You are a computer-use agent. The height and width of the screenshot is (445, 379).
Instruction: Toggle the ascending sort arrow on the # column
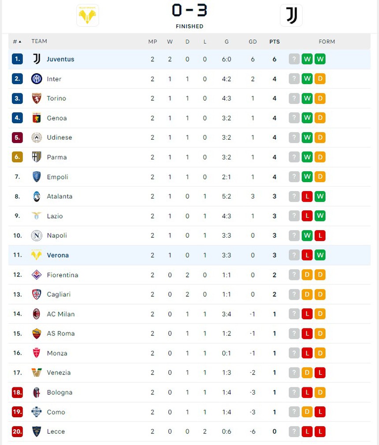(x=16, y=41)
